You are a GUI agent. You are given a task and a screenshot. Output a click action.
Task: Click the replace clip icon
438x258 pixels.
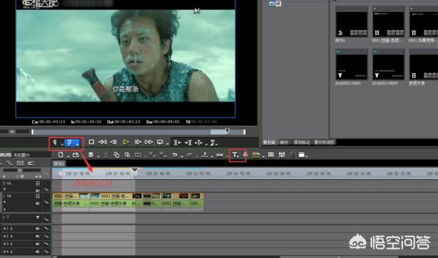point(138,155)
